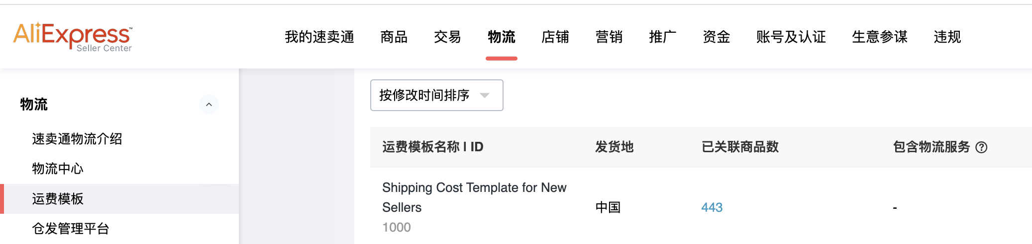
Task: Click help icon beside 包含物流服务
Action: tap(981, 147)
